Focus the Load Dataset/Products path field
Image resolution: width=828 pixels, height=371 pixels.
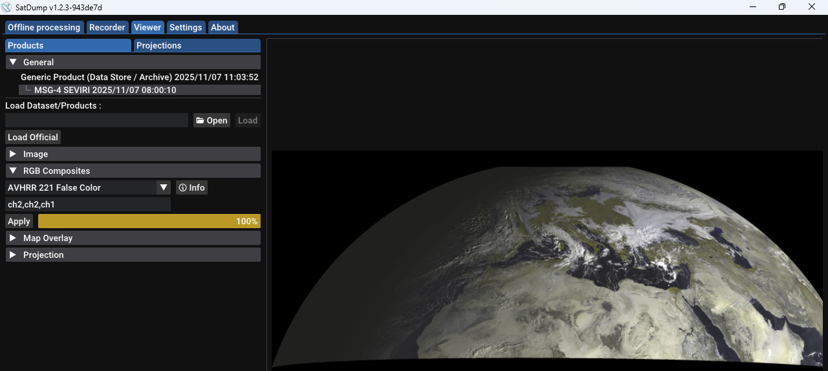[96, 120]
